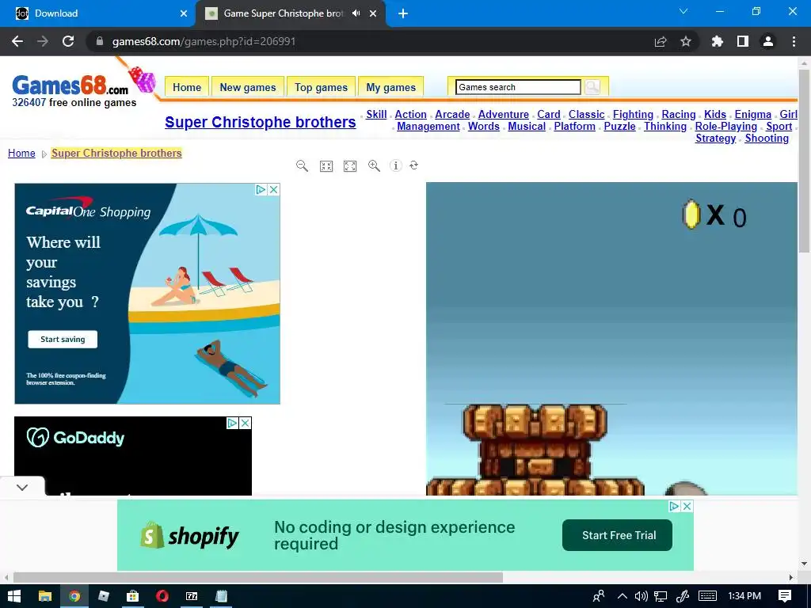Open the Racing category link
The image size is (811, 608).
pos(679,114)
